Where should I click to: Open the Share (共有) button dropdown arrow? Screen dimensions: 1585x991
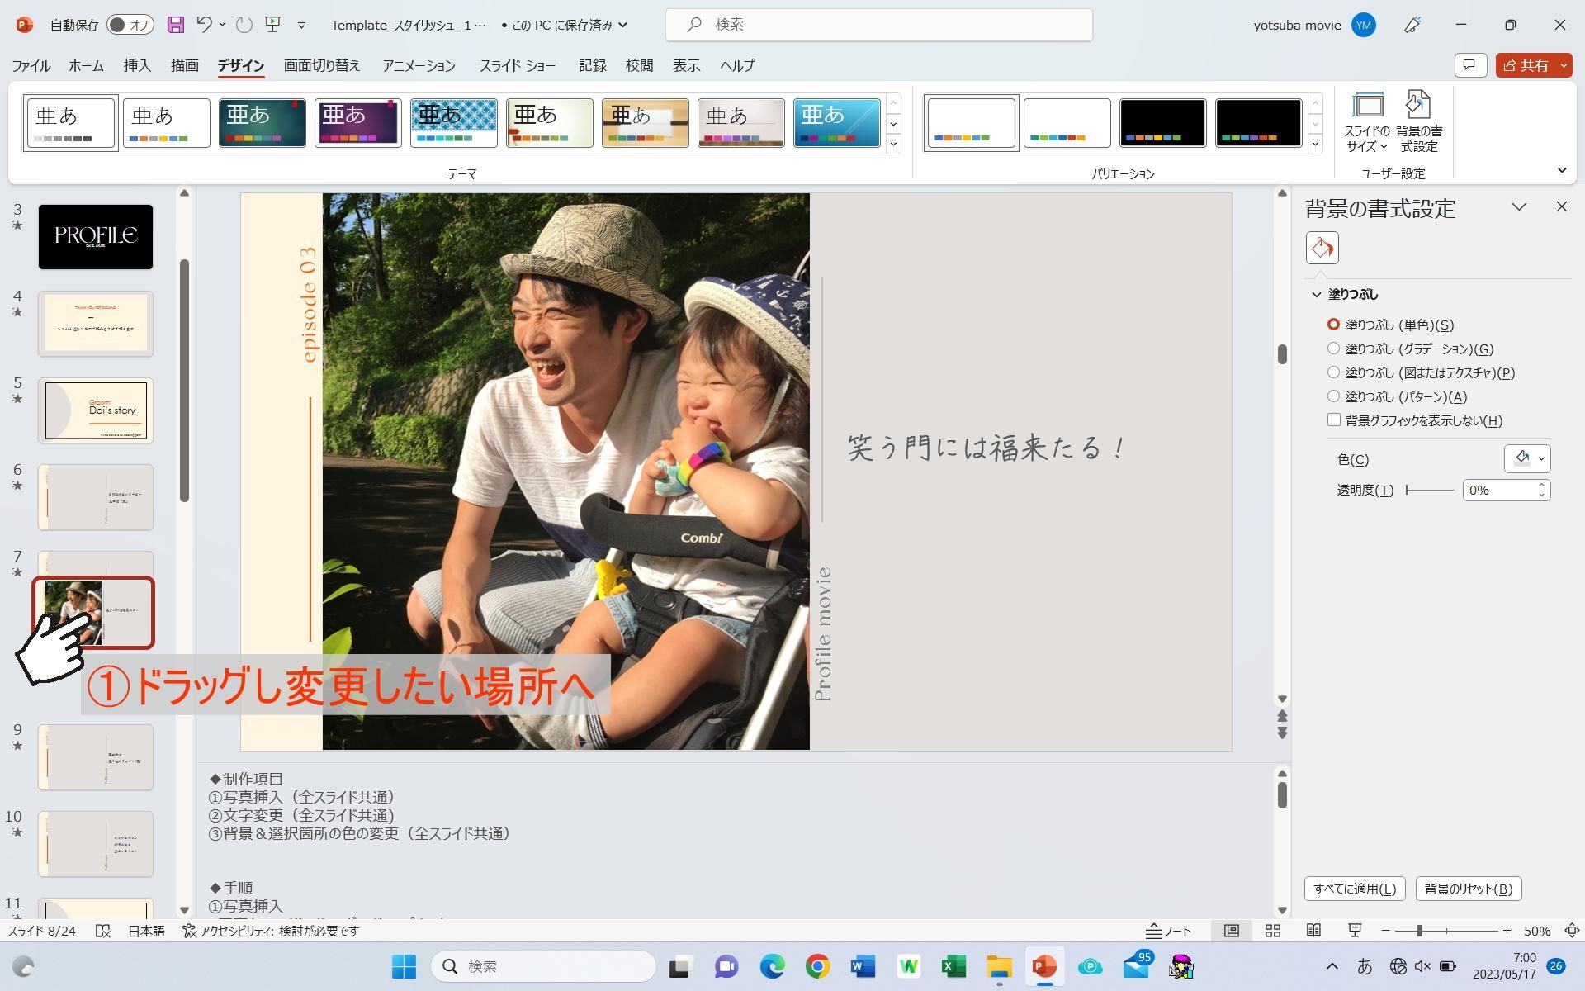(x=1564, y=65)
